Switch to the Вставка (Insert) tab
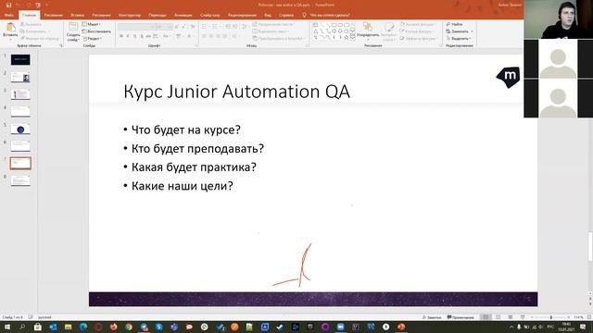Viewport: 593px width, 333px height. pyautogui.click(x=78, y=15)
